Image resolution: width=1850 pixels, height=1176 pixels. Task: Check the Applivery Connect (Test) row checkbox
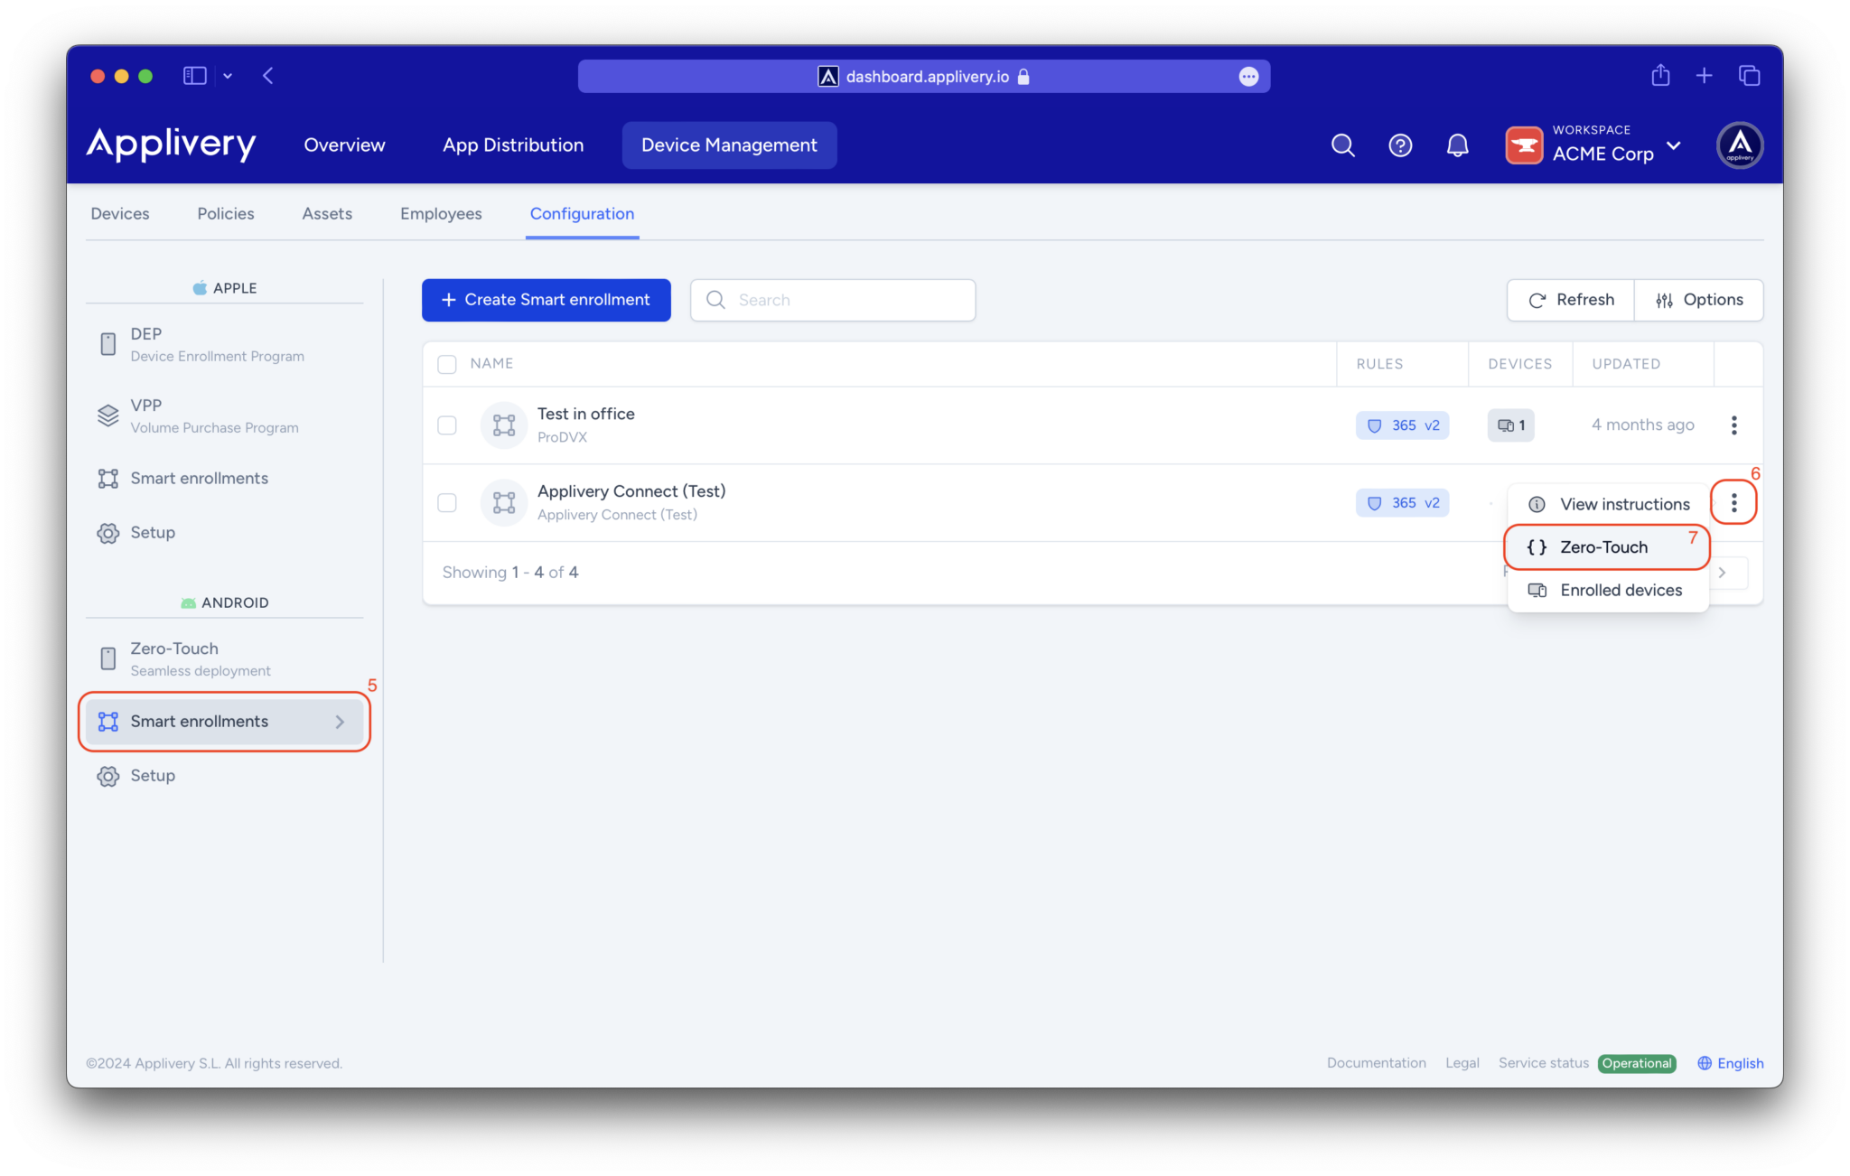click(446, 502)
